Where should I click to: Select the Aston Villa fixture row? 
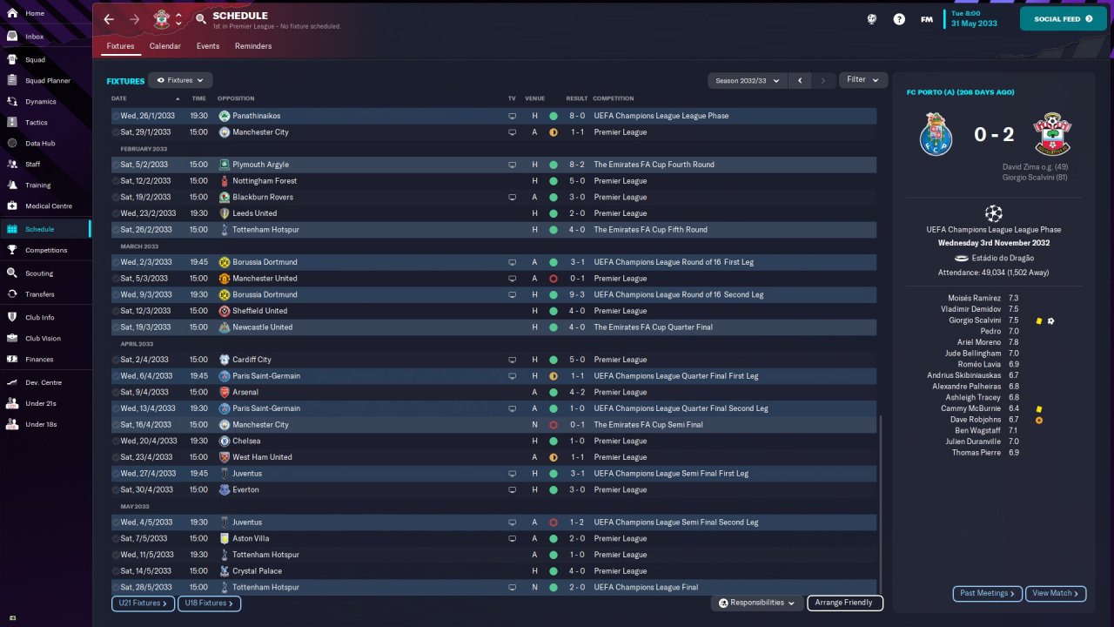click(x=493, y=538)
